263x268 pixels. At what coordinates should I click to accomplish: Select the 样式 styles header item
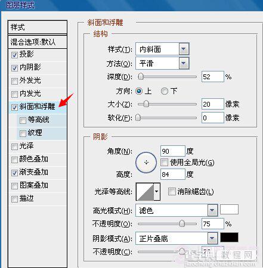click(x=38, y=27)
